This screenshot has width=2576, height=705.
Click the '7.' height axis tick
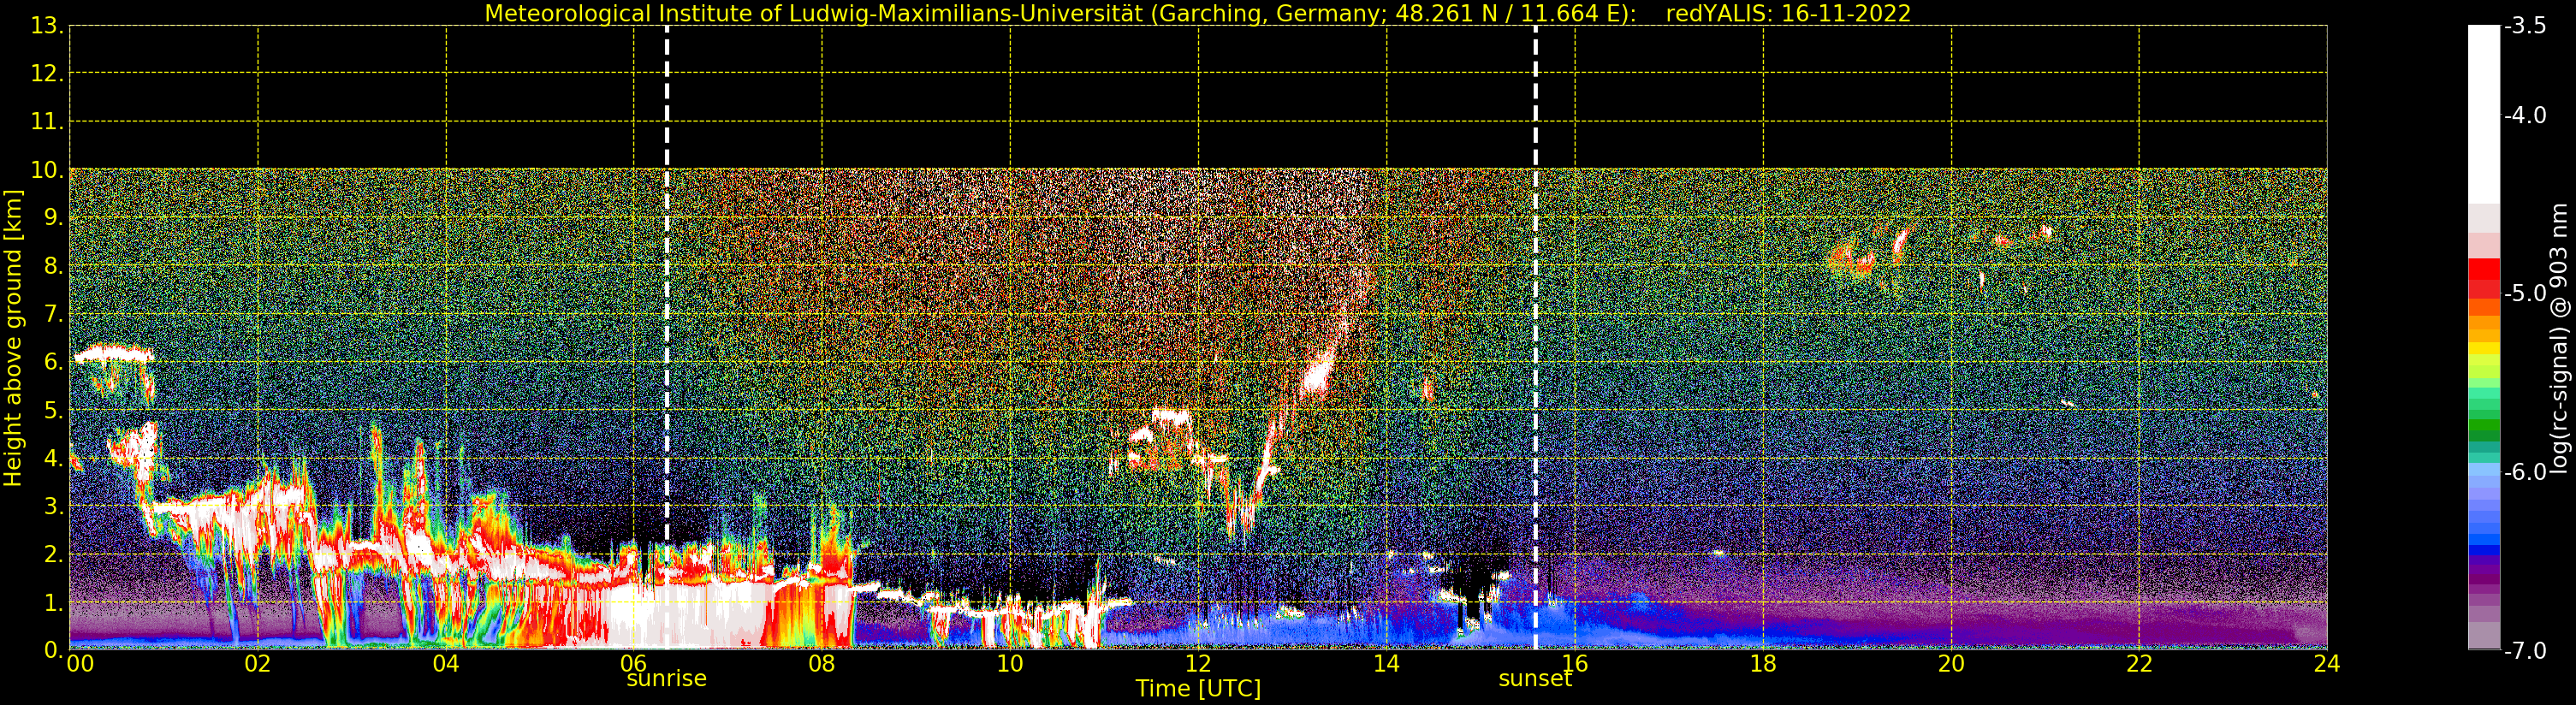pos(53,314)
